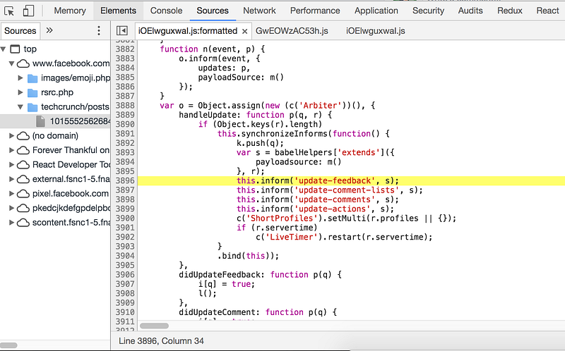565x351 pixels.
Task: Collapse the techcrunch/posts folder
Action: [x=20, y=107]
